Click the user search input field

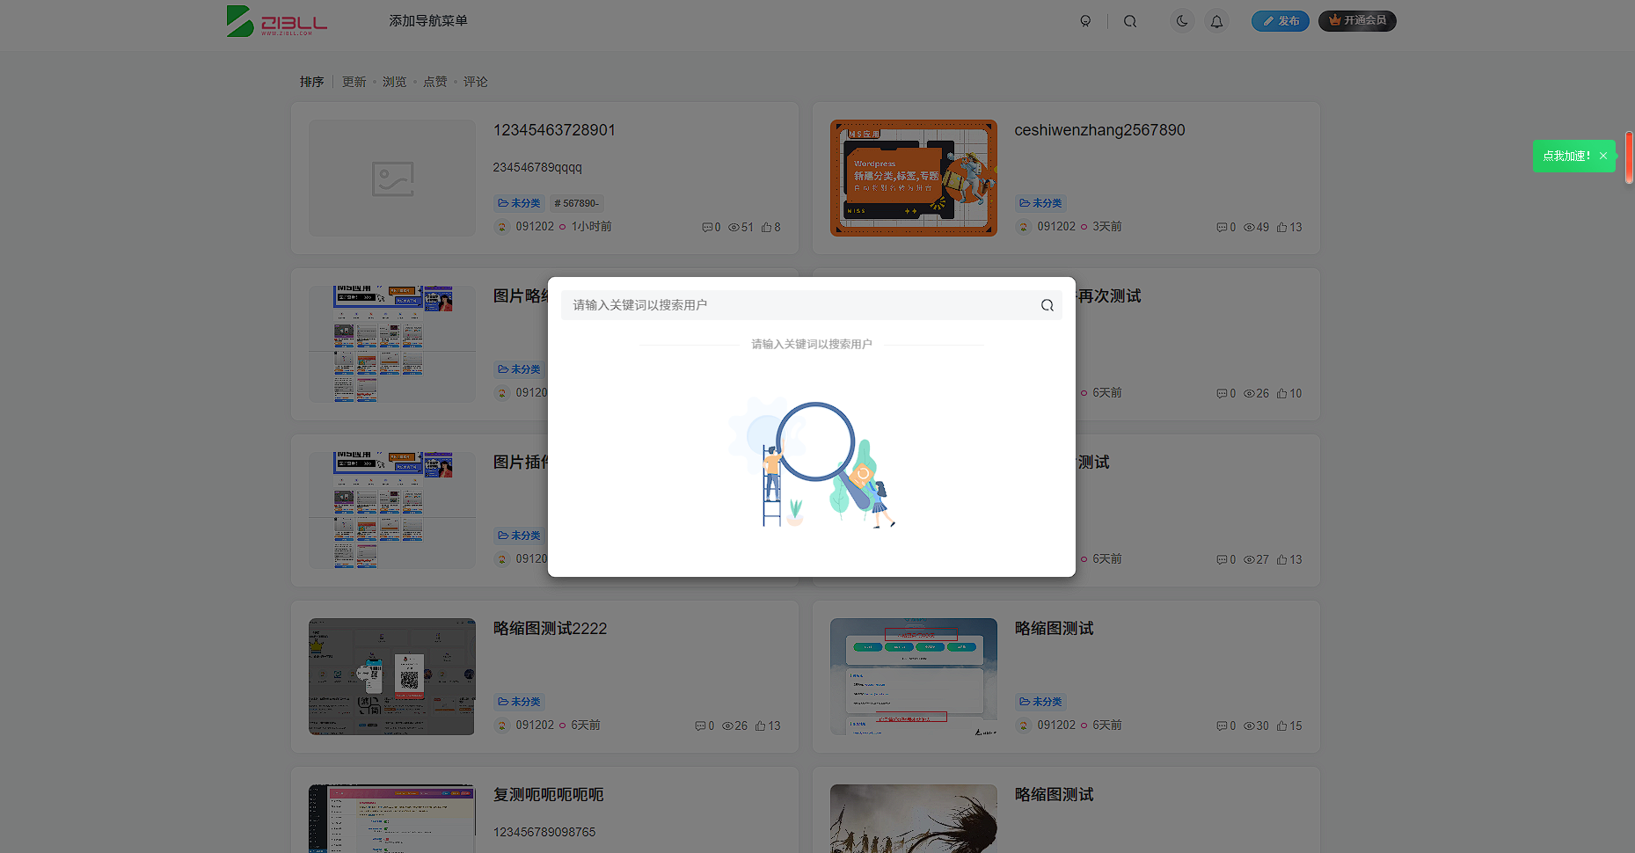(792, 304)
